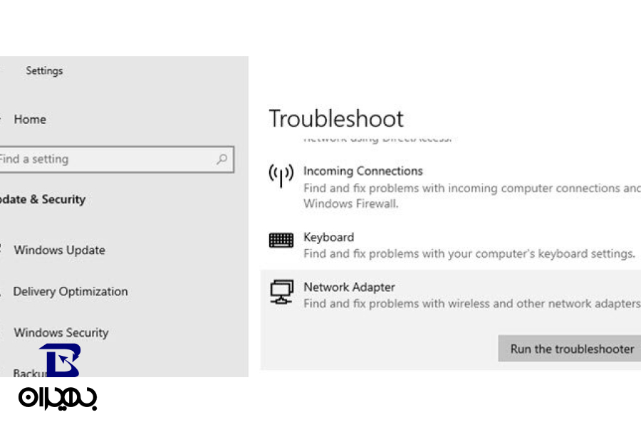The height and width of the screenshot is (427, 641).
Task: Select the Incoming Connections troubleshooter icon
Action: point(281,175)
